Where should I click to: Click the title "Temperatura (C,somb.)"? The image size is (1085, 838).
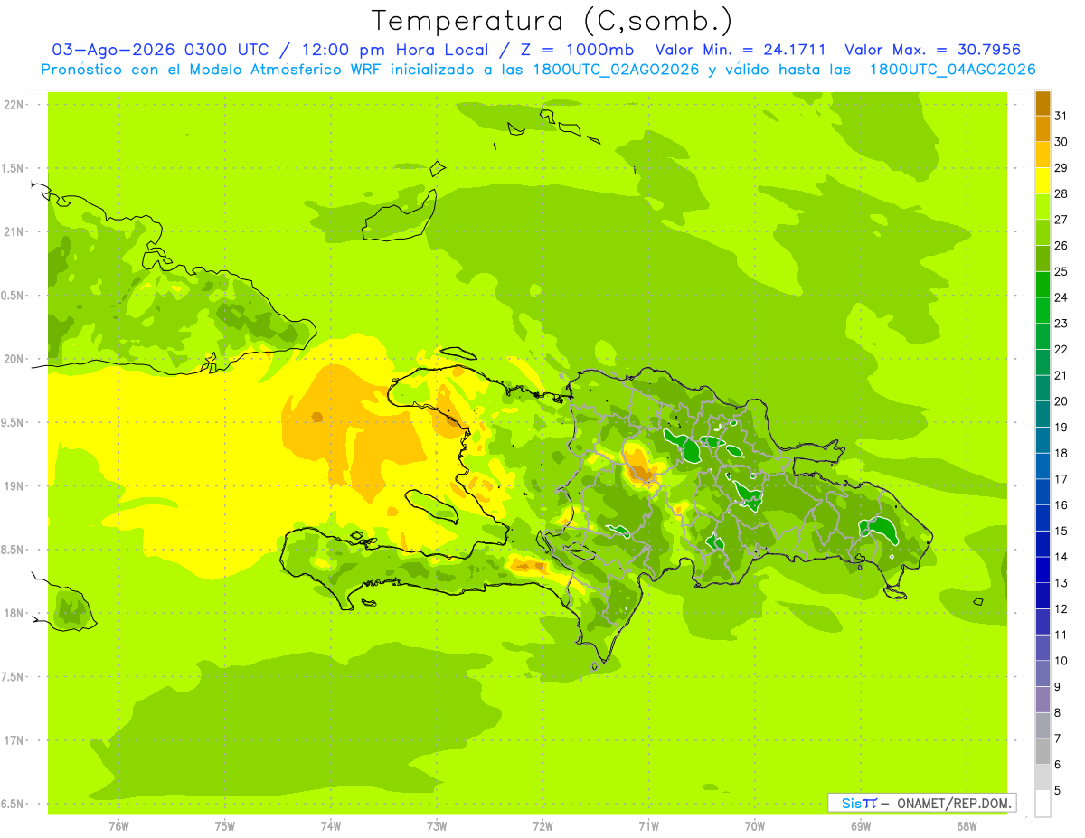(x=552, y=22)
